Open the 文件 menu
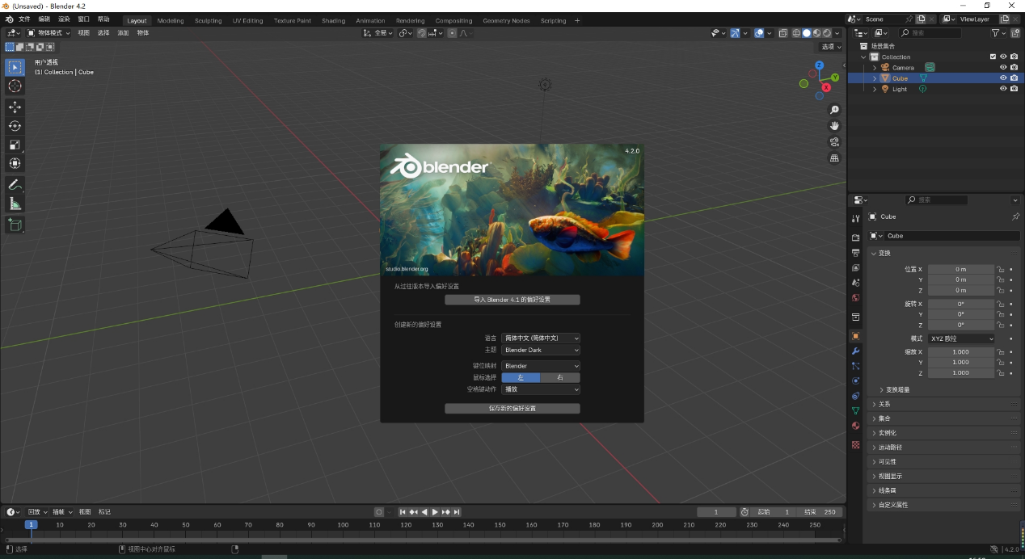 coord(24,19)
